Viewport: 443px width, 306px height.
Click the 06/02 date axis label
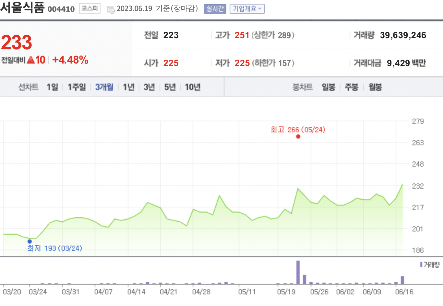coord(345,292)
